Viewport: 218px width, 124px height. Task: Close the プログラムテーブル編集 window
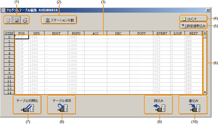pos(208,10)
